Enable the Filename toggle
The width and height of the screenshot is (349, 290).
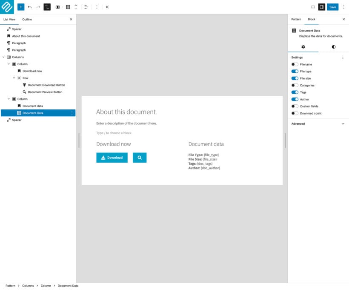coord(295,64)
